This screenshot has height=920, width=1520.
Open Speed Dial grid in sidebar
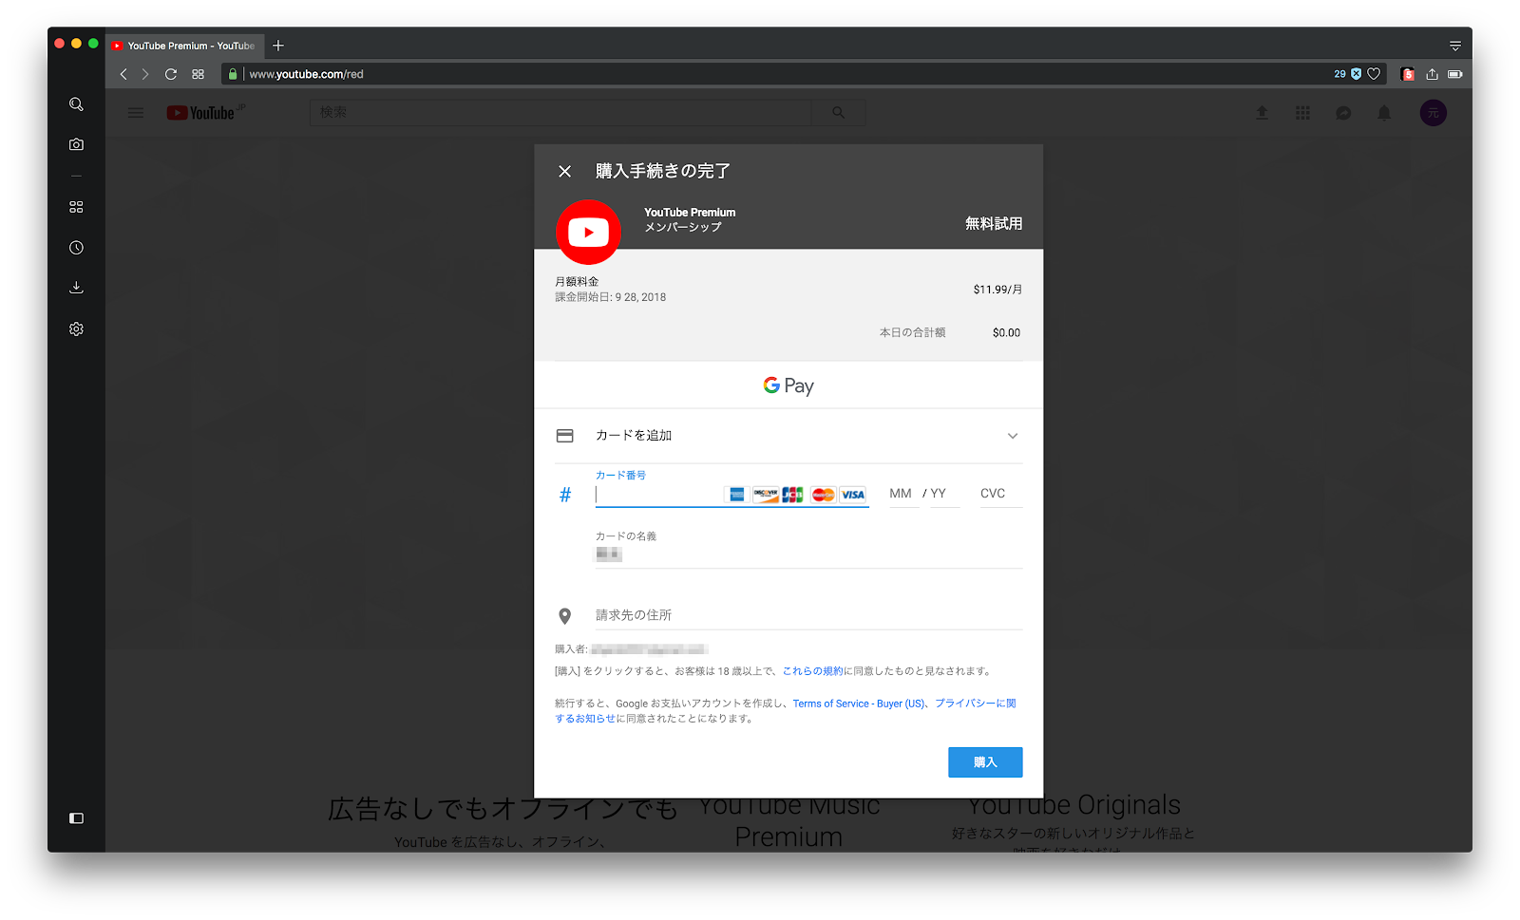(76, 207)
